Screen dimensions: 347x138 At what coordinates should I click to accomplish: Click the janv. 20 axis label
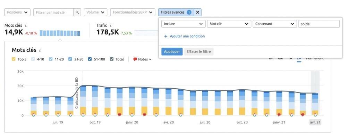pyautogui.click(x=132, y=122)
